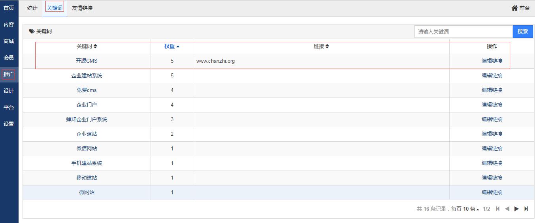
Task: Click the home icon for 前台
Action: click(x=514, y=8)
